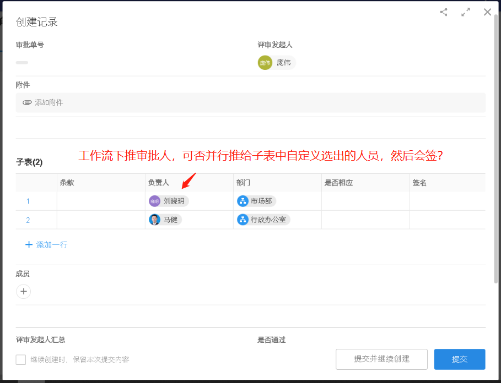Click 马健's avatar in row 2
The width and height of the screenshot is (501, 383).
tap(154, 220)
